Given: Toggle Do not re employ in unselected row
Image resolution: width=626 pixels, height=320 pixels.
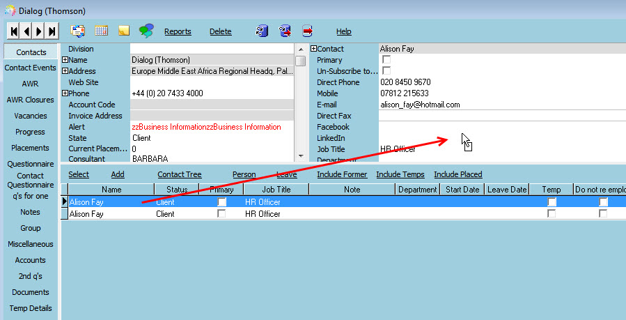Looking at the screenshot, I should coord(603,214).
